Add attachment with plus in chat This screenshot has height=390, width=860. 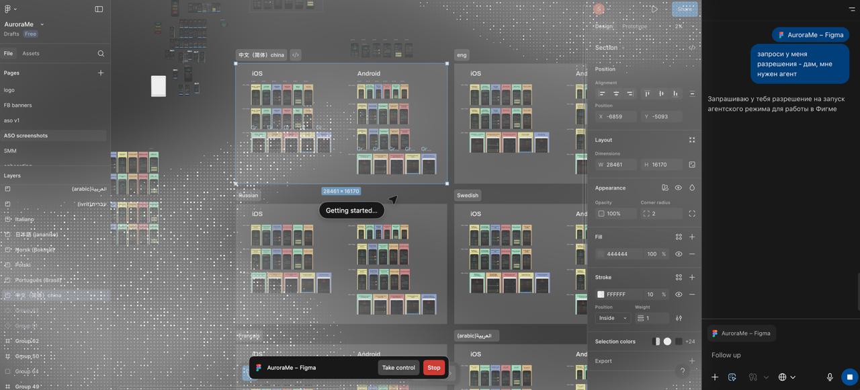click(715, 377)
